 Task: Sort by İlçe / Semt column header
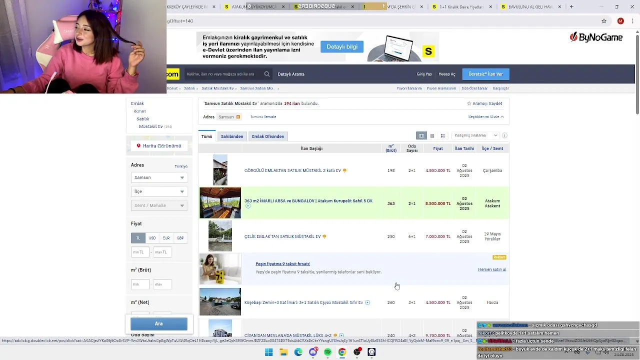(x=492, y=148)
